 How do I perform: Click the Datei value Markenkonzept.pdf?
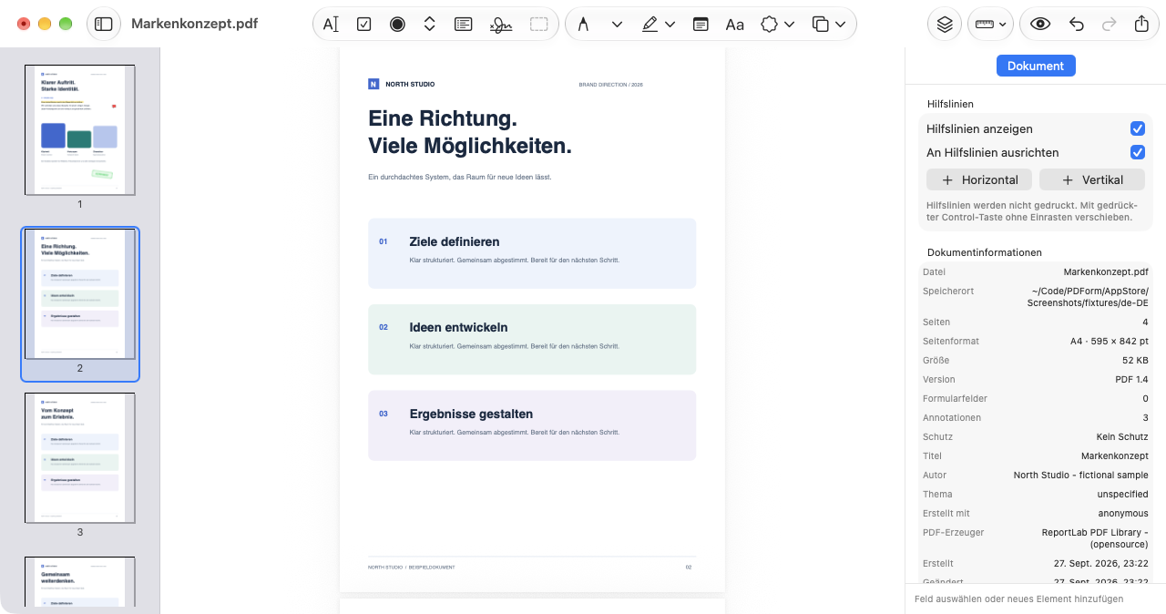coord(1106,271)
